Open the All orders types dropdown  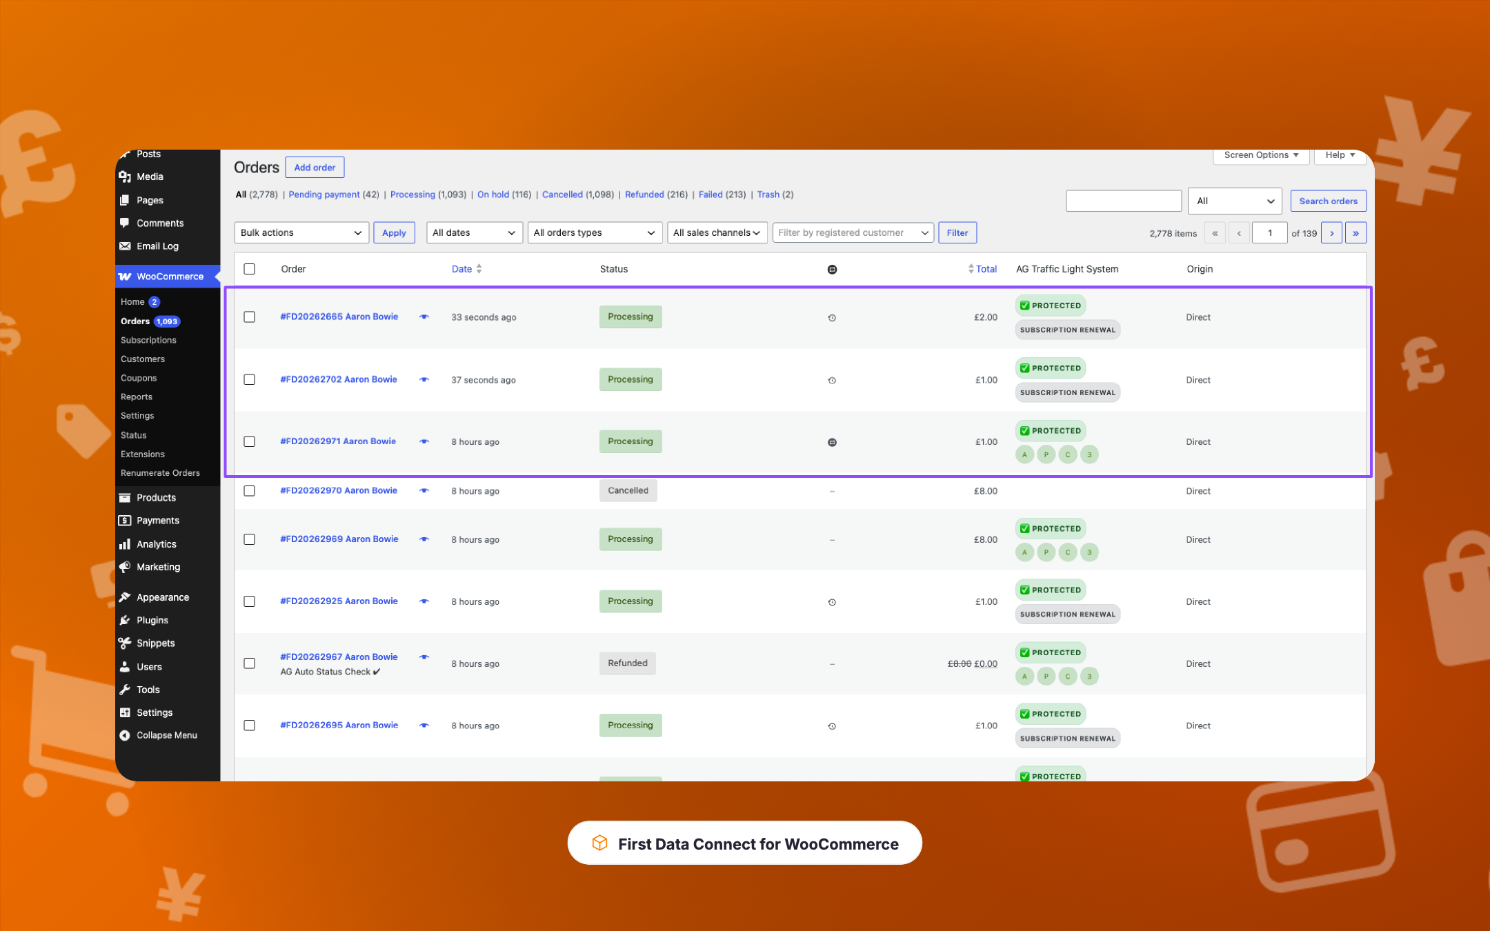pyautogui.click(x=595, y=233)
